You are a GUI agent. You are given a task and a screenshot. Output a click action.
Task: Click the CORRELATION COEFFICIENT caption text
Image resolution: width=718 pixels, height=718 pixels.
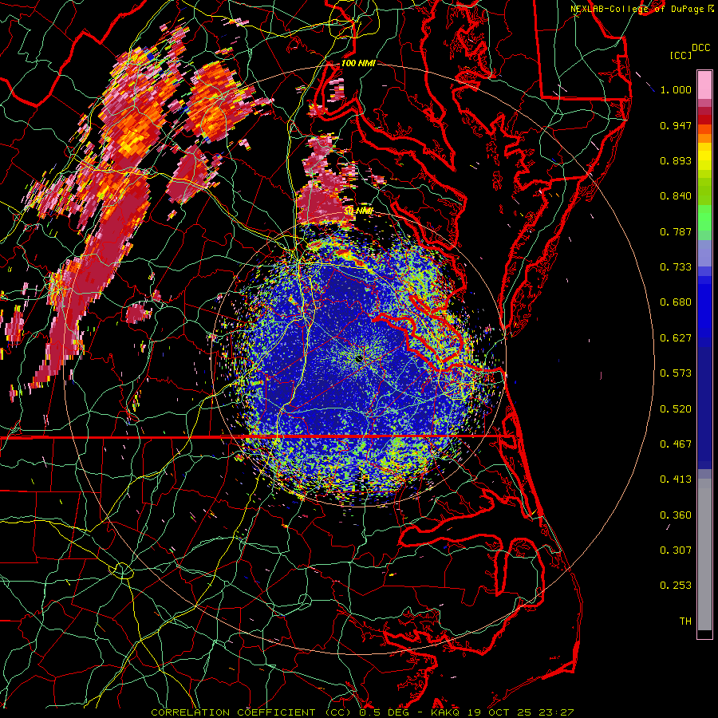233,712
